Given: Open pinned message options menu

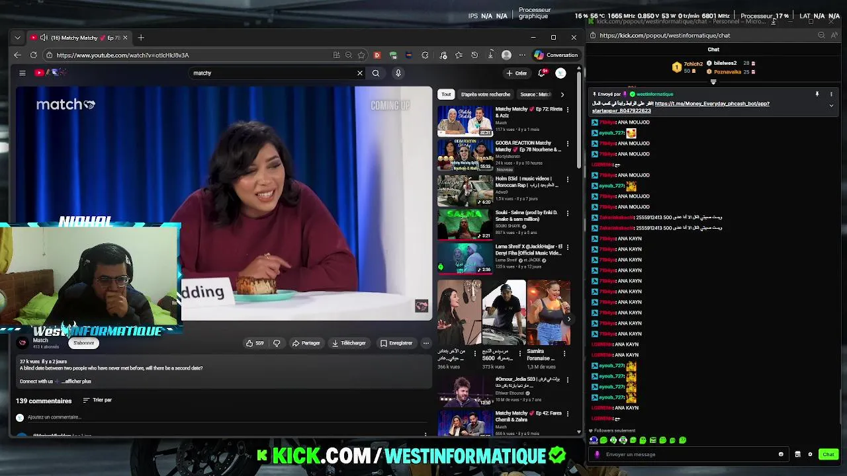Looking at the screenshot, I should pyautogui.click(x=831, y=95).
